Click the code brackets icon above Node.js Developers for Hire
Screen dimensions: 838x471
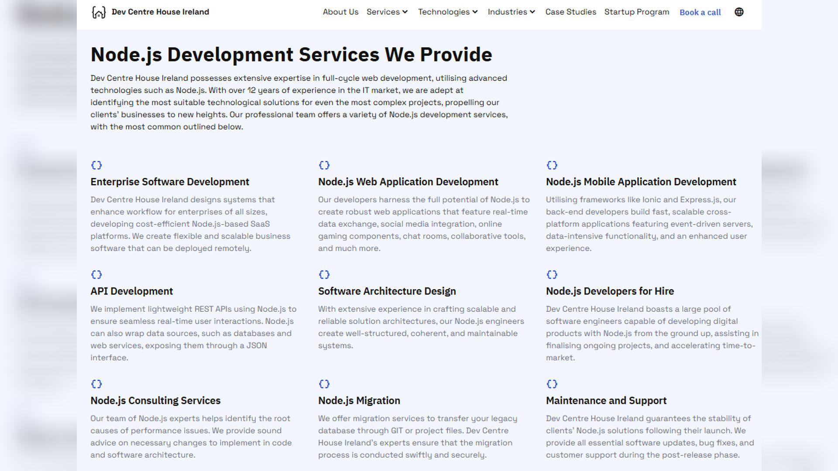[x=552, y=274]
